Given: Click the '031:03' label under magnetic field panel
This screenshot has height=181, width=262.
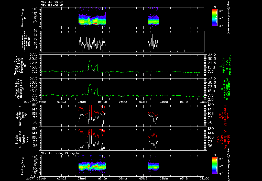Looking at the screenshot, I should (62, 102).
